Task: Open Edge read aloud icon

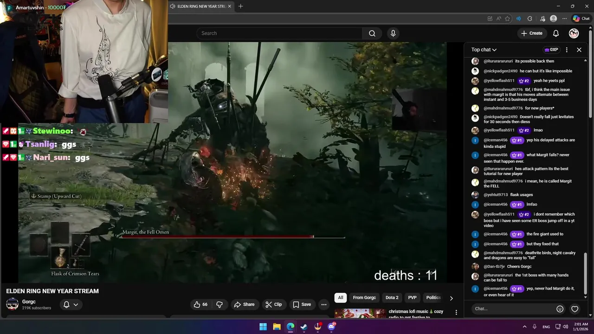Action: 499,19
